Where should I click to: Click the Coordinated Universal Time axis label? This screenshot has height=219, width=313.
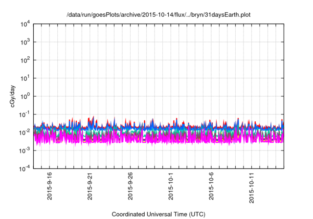157,214
